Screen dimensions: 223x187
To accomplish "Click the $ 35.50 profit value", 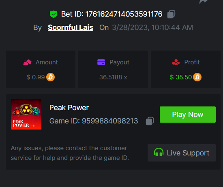I will coord(181,77).
